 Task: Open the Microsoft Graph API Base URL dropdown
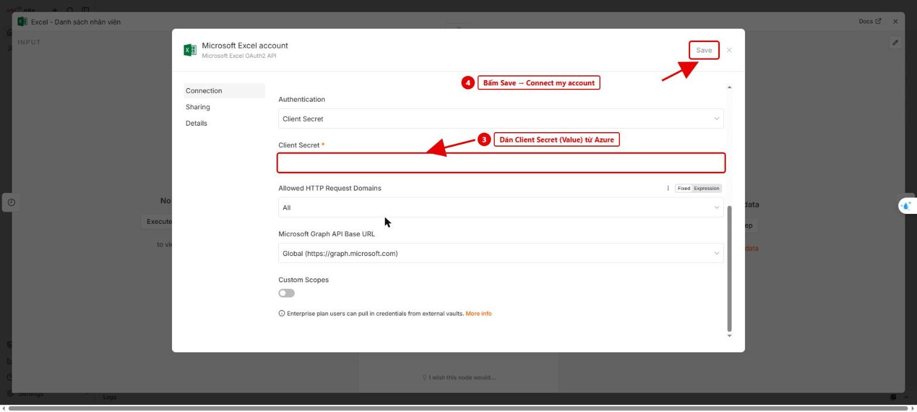pos(501,254)
